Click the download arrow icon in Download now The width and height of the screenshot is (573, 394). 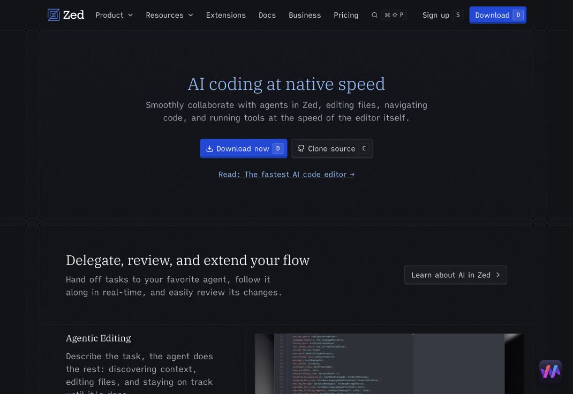209,149
